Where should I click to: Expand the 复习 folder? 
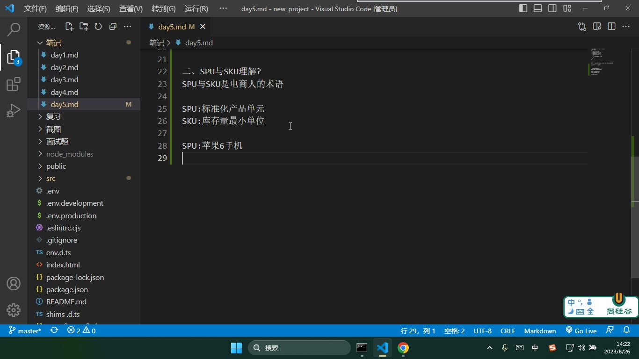tap(84, 117)
